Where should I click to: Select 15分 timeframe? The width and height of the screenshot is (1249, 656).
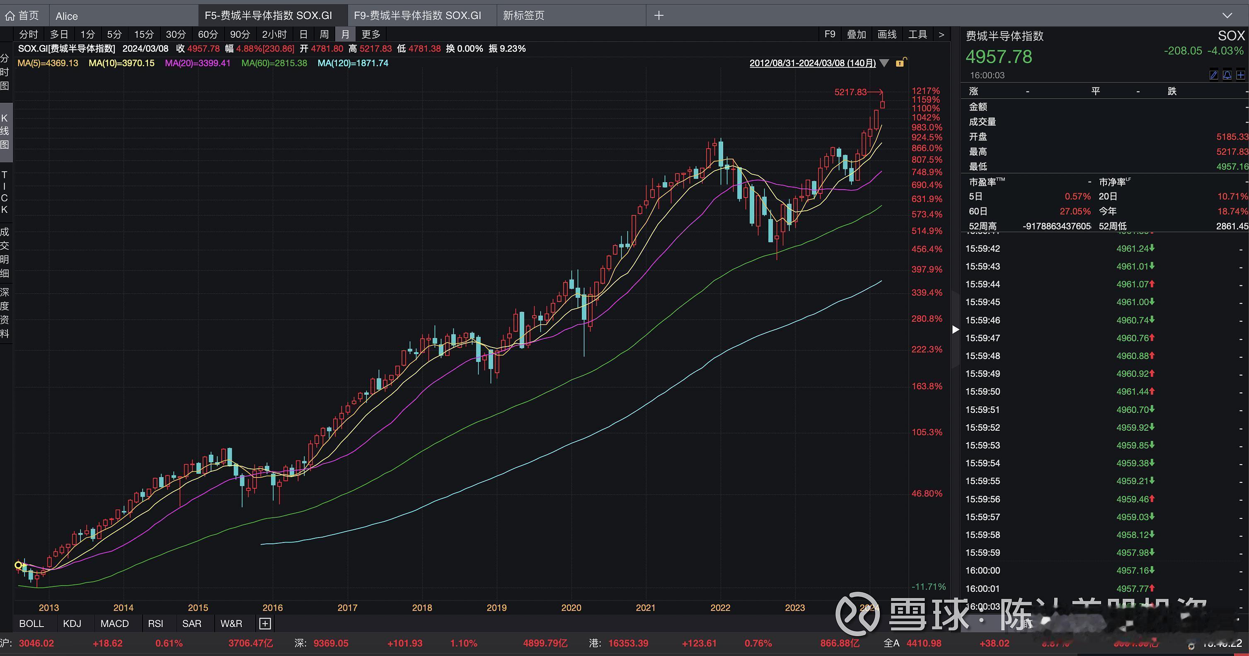(143, 34)
